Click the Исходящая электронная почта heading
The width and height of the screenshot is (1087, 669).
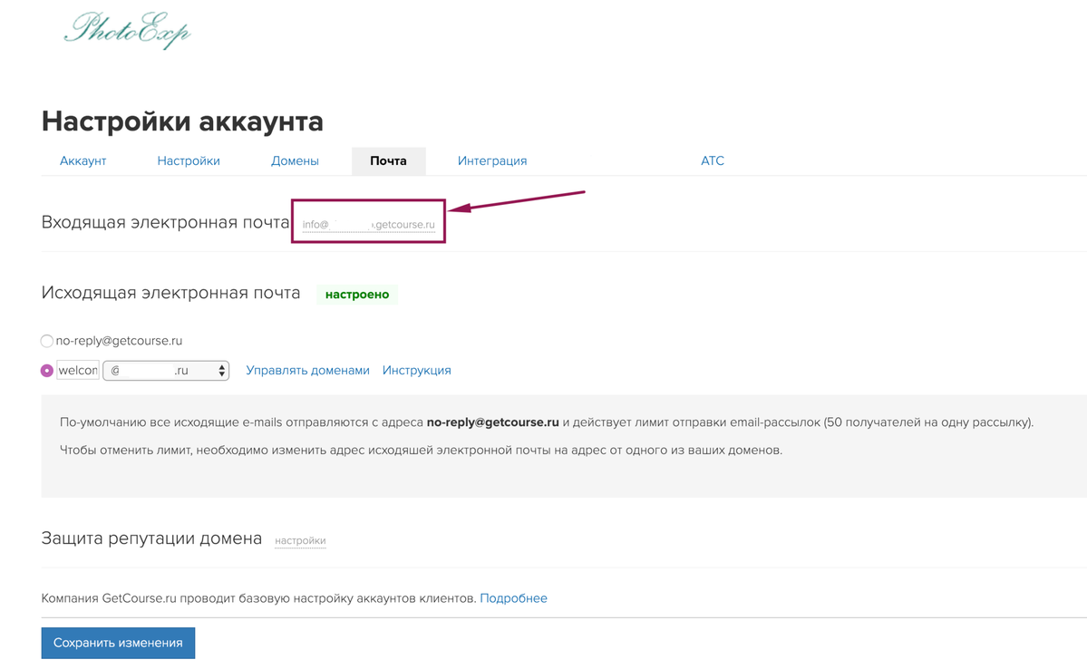pos(170,293)
